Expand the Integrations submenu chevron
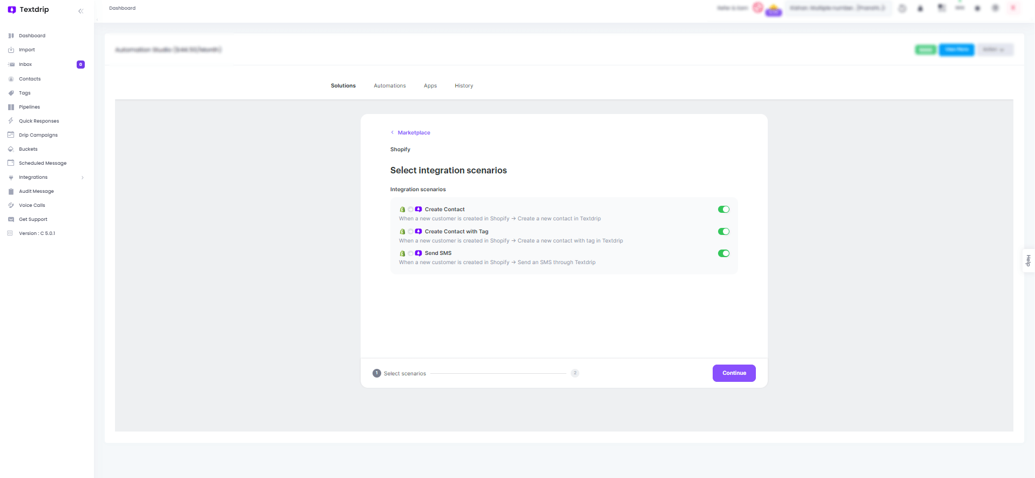 (83, 178)
